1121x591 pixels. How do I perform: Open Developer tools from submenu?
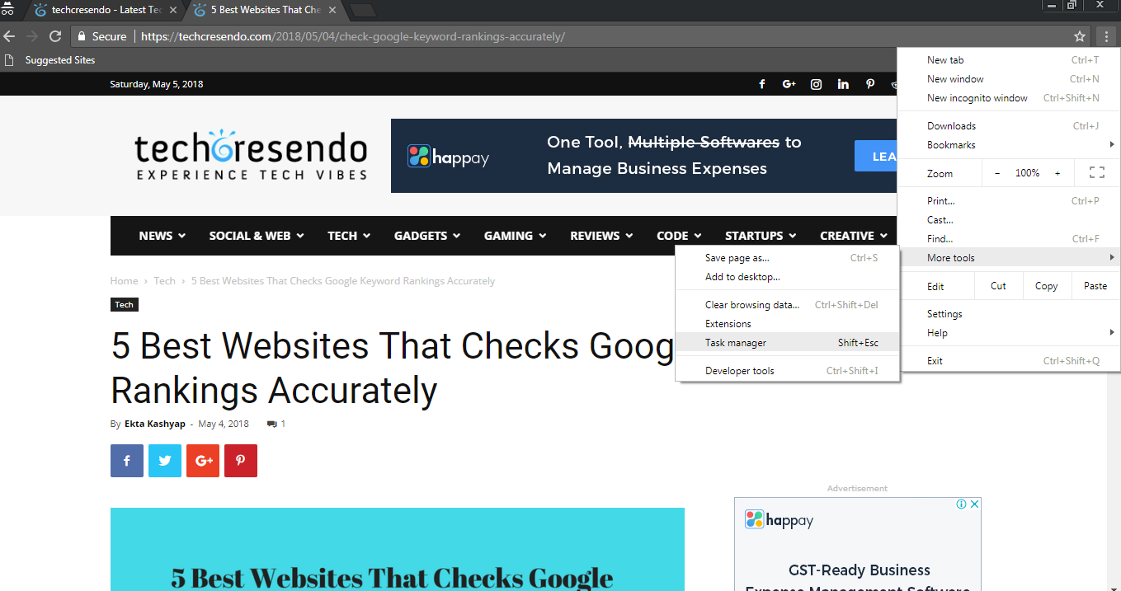788,371
